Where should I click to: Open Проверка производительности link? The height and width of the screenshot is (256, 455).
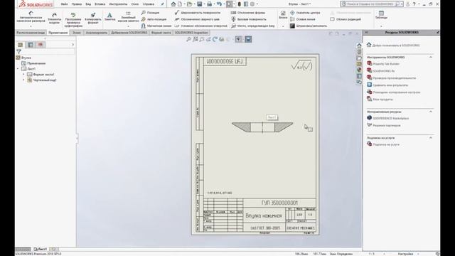[391, 78]
